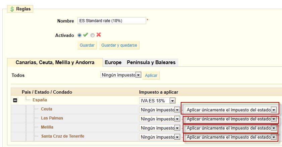Select the Activado yes radio button
Image resolution: width=282 pixels, height=147 pixels.
click(x=79, y=35)
